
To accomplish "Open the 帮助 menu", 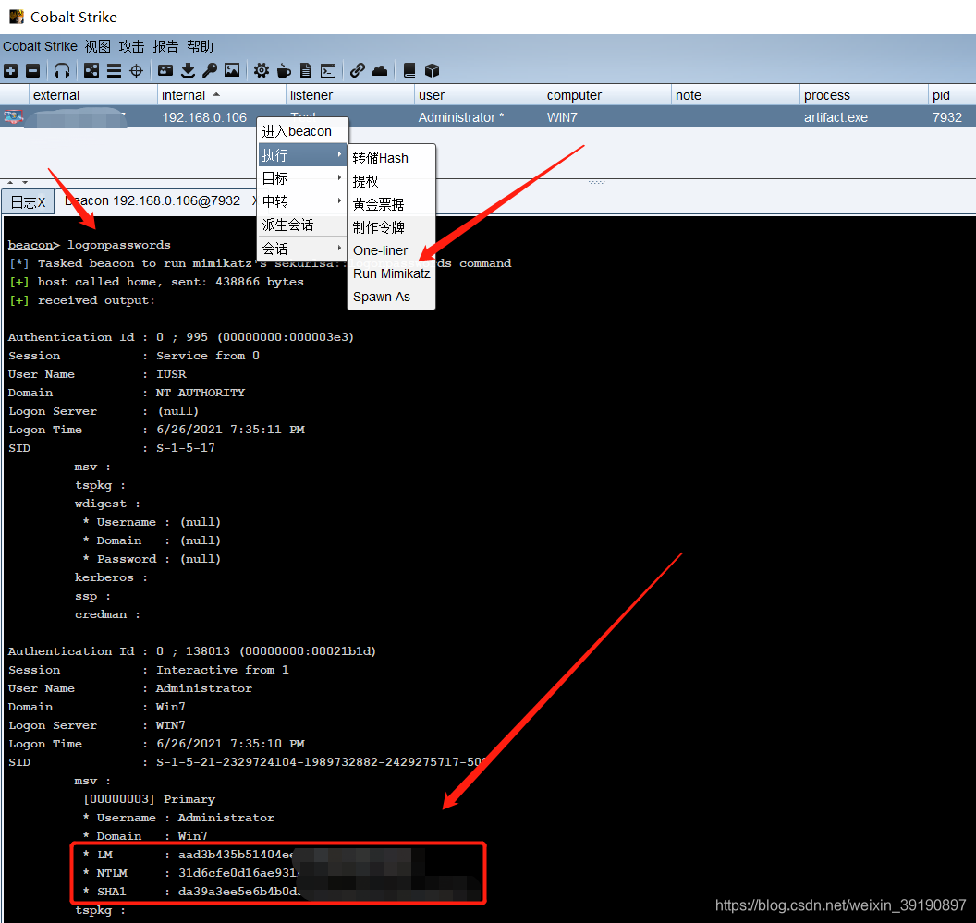I will 200,47.
